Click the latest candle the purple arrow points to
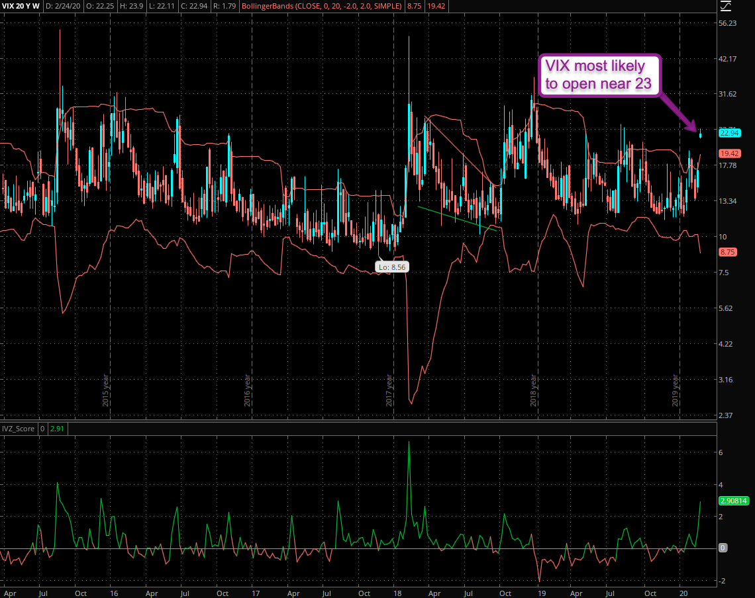Screen dimensions: 755x598 pos(701,135)
